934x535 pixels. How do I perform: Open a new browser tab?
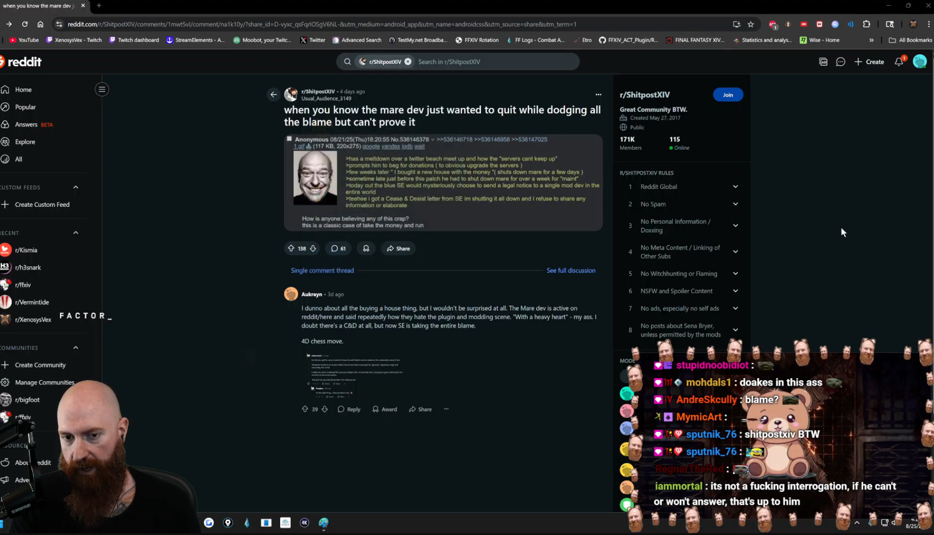[x=99, y=6]
